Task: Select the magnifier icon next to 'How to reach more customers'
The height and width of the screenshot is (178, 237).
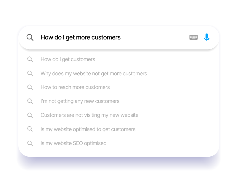Action: [30, 87]
